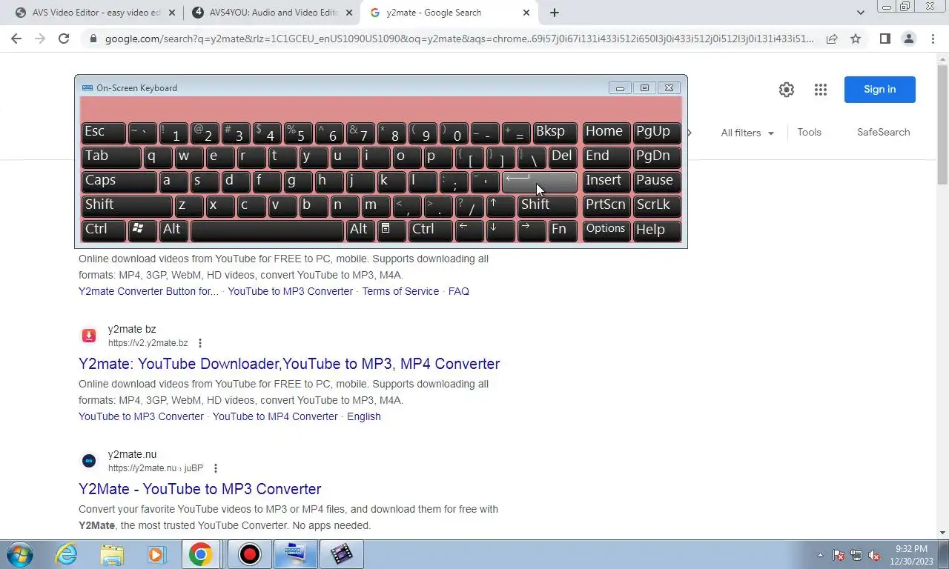Click the Chrome address bar URL
Screen dimensions: 949x569
(460, 39)
